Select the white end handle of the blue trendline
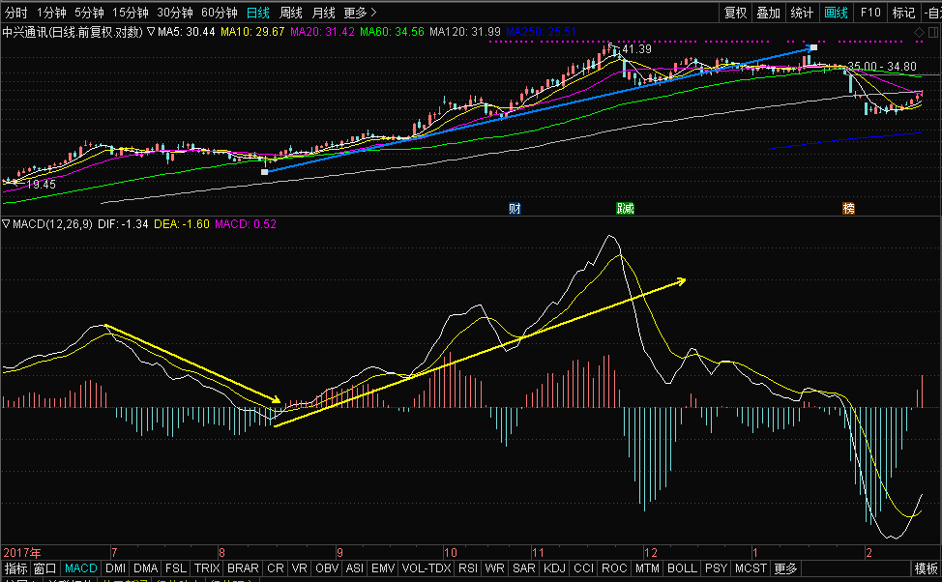The width and height of the screenshot is (942, 582). pyautogui.click(x=813, y=46)
